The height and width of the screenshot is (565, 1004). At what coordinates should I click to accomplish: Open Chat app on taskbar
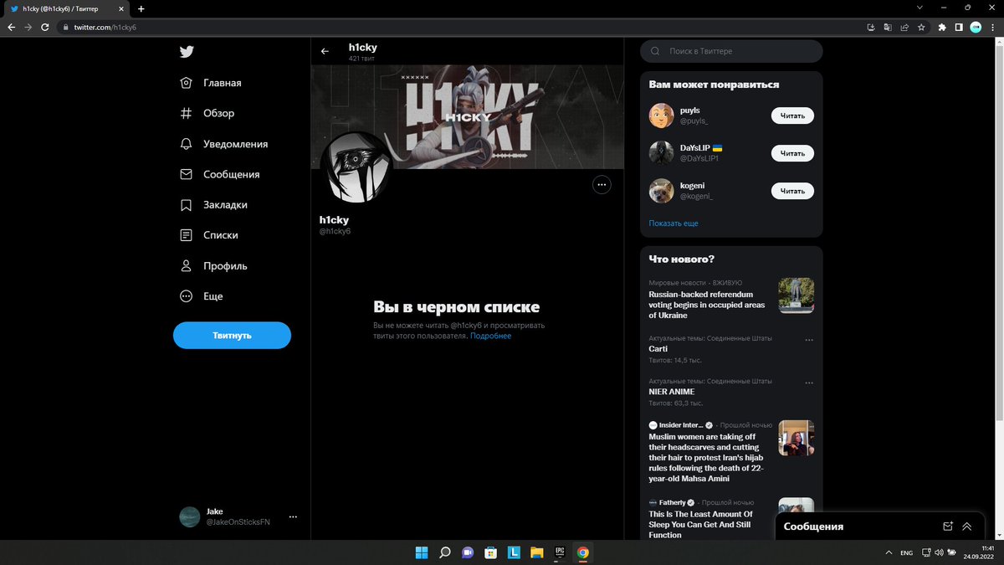[468, 552]
